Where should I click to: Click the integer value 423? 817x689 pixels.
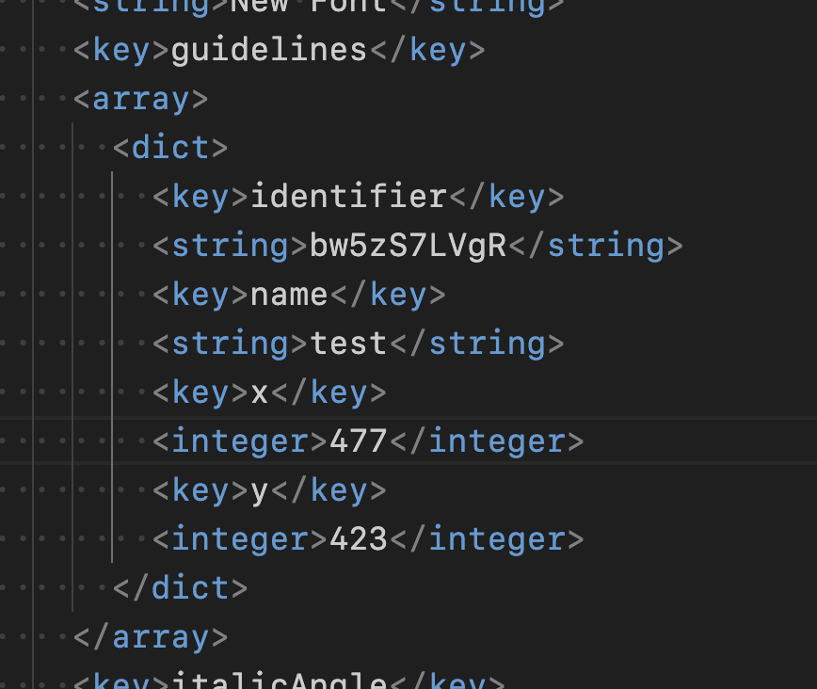(x=359, y=539)
